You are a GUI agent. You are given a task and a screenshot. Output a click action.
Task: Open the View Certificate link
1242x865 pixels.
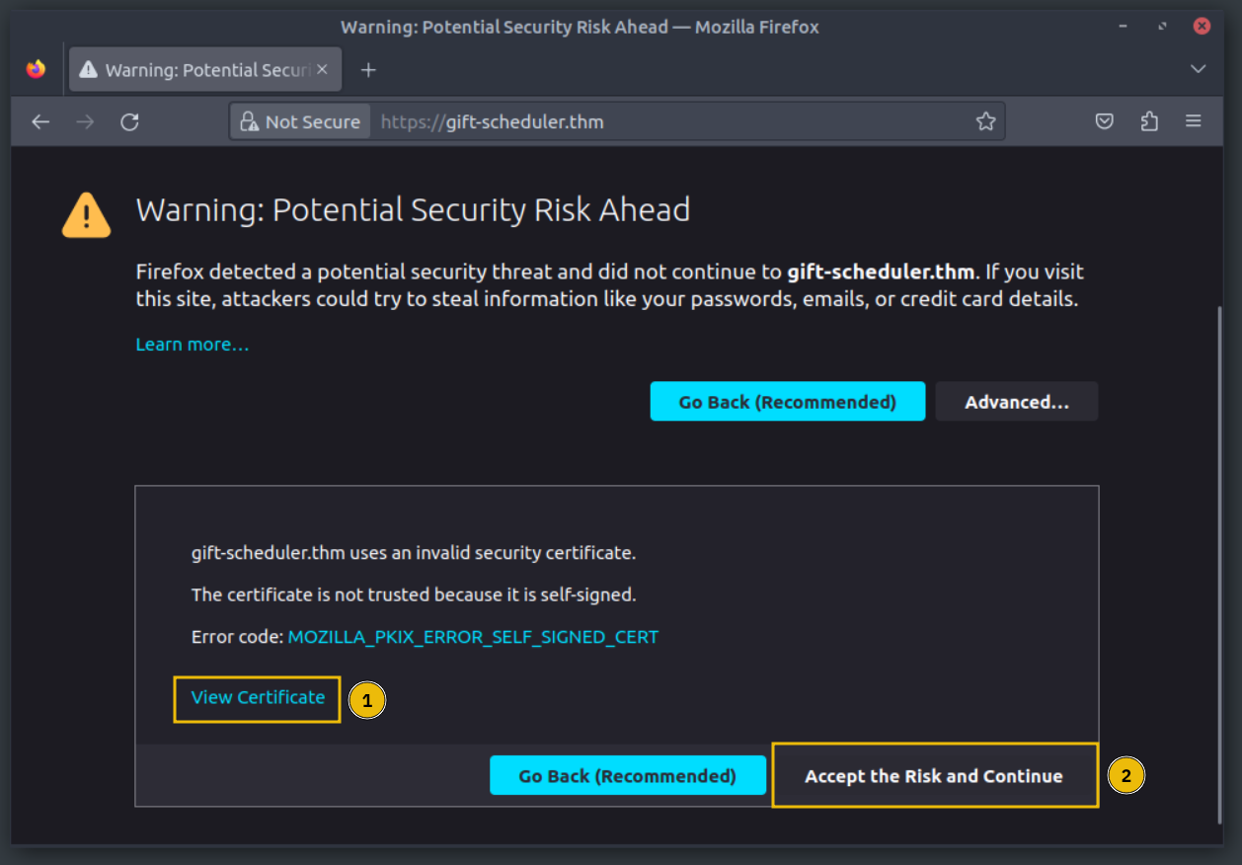coord(258,697)
